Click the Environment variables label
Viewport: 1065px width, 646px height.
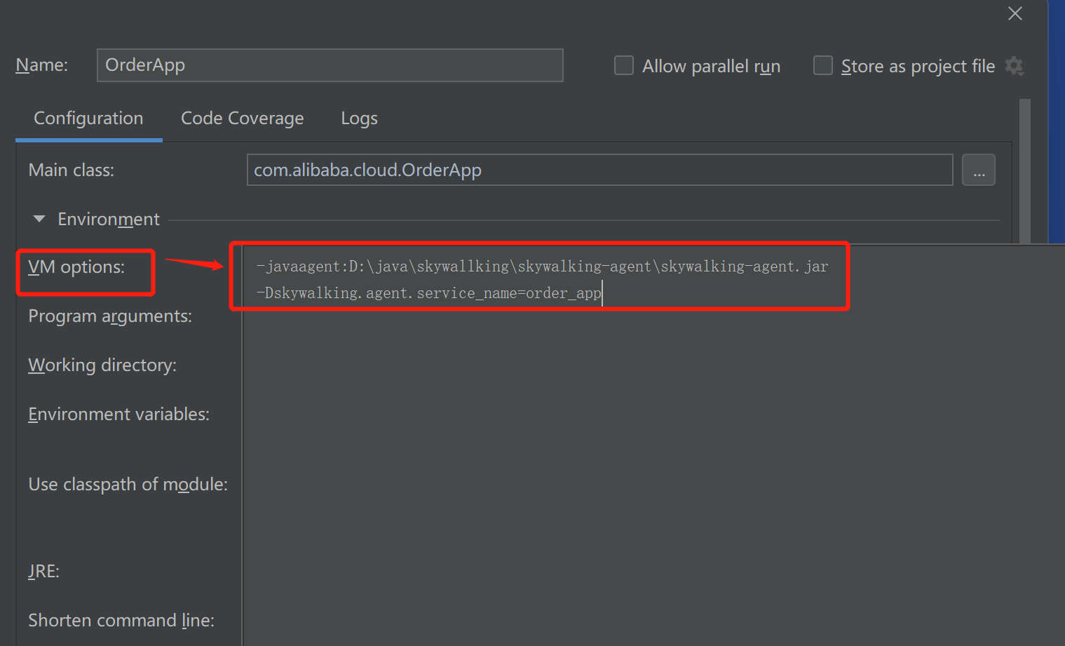[x=118, y=415]
